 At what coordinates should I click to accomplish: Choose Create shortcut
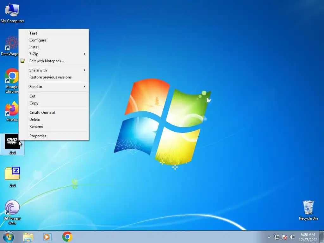tap(54, 113)
